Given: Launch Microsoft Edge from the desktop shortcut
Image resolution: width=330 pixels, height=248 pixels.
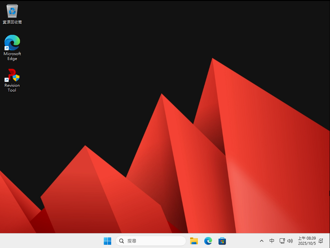Looking at the screenshot, I should 12,43.
